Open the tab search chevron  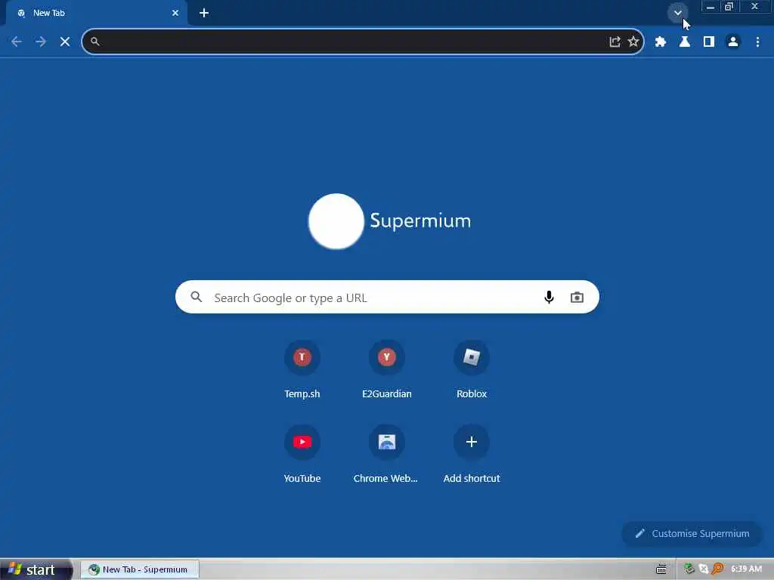coord(678,13)
